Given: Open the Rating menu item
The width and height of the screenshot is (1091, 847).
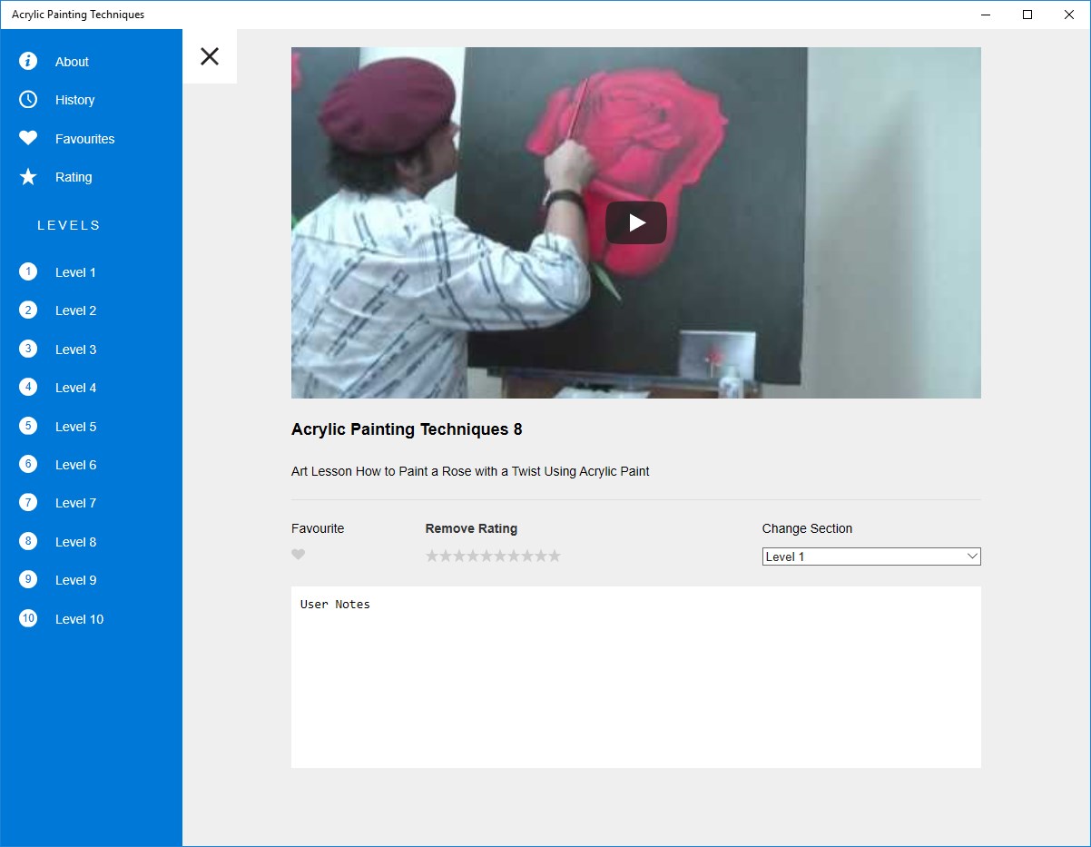Looking at the screenshot, I should click(x=74, y=177).
